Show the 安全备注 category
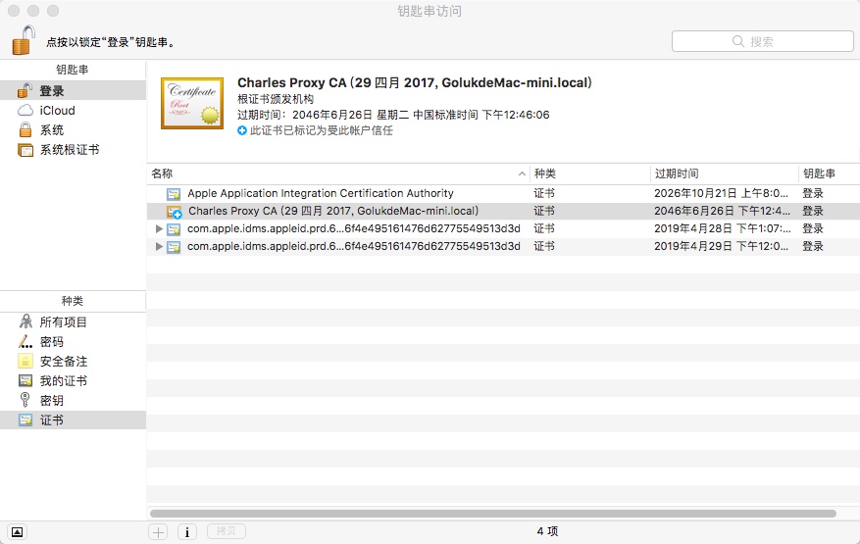This screenshot has height=544, width=860. (x=73, y=362)
